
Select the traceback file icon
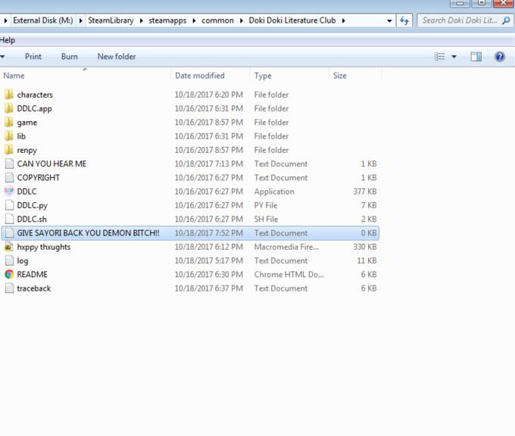pos(10,288)
